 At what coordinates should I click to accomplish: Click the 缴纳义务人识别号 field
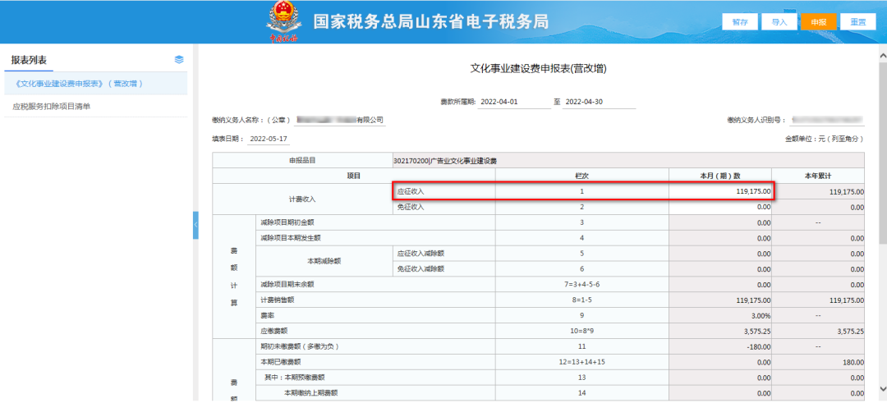827,120
